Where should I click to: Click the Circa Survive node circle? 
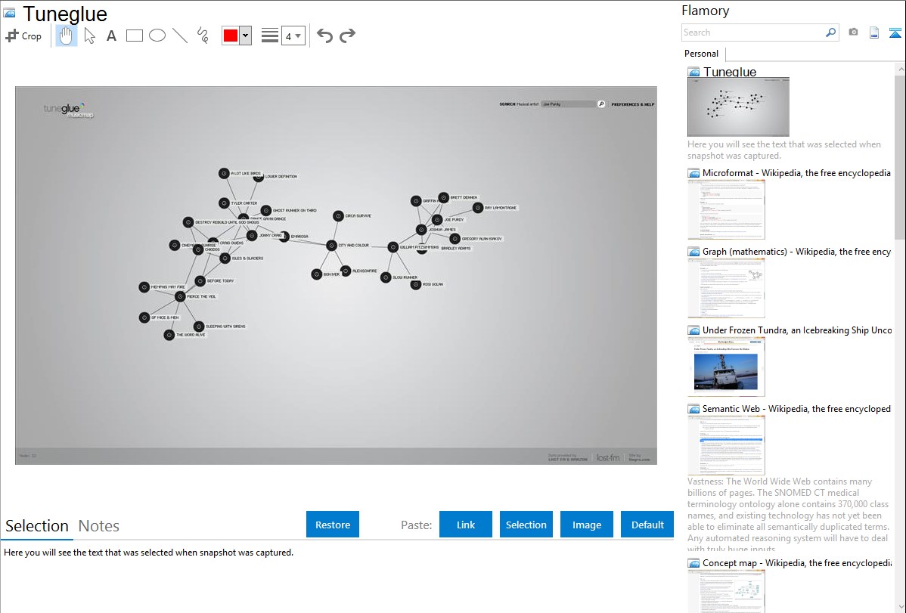[339, 216]
